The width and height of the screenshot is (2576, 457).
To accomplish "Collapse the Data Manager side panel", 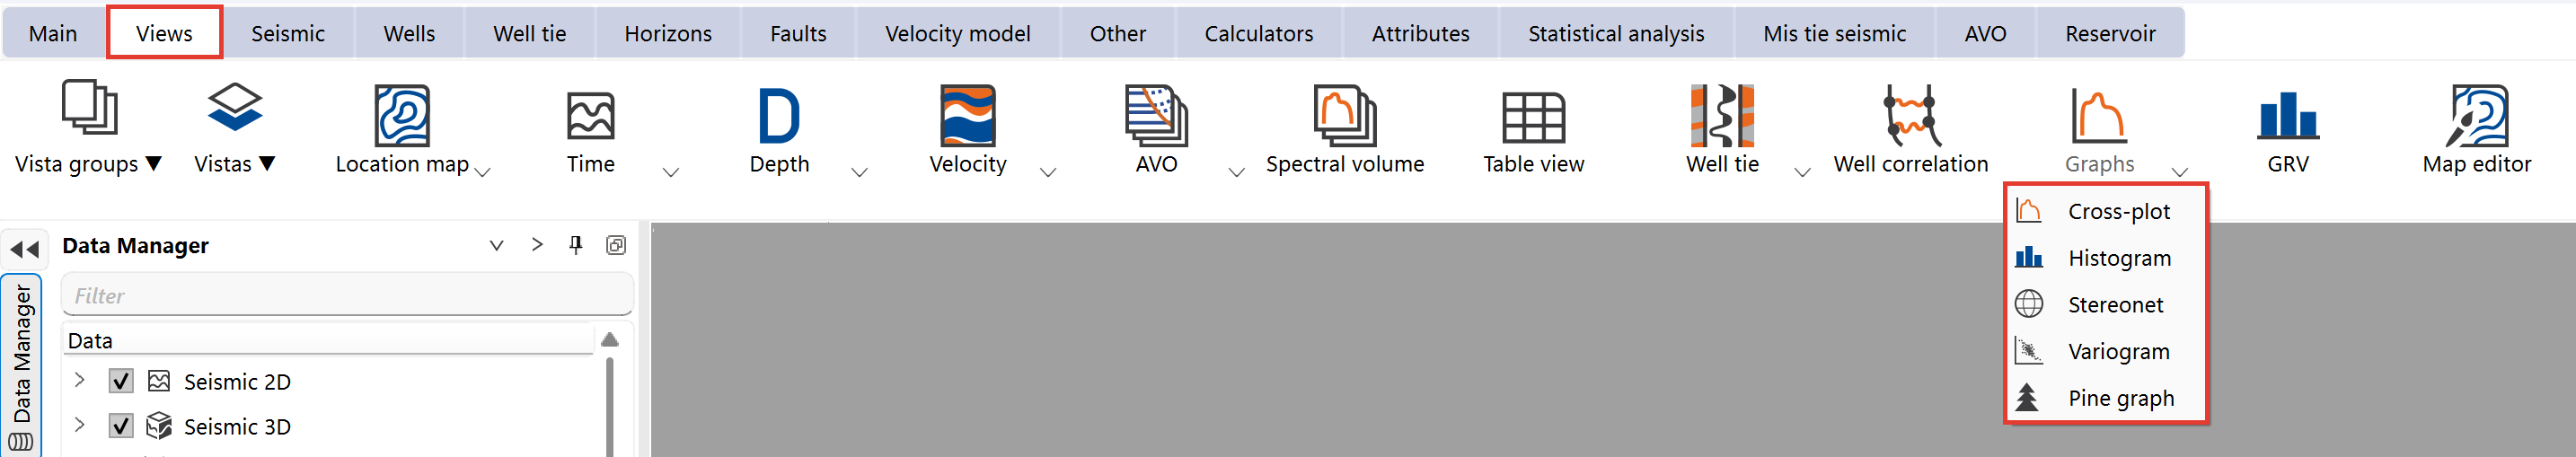I will click(x=25, y=249).
